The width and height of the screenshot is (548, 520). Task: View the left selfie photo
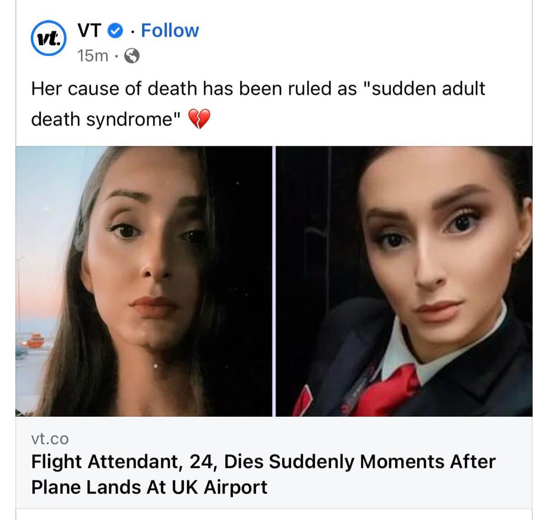tap(144, 281)
